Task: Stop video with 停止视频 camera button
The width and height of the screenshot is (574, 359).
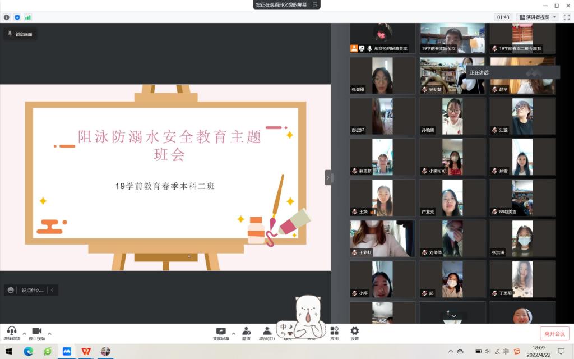Action: point(37,333)
